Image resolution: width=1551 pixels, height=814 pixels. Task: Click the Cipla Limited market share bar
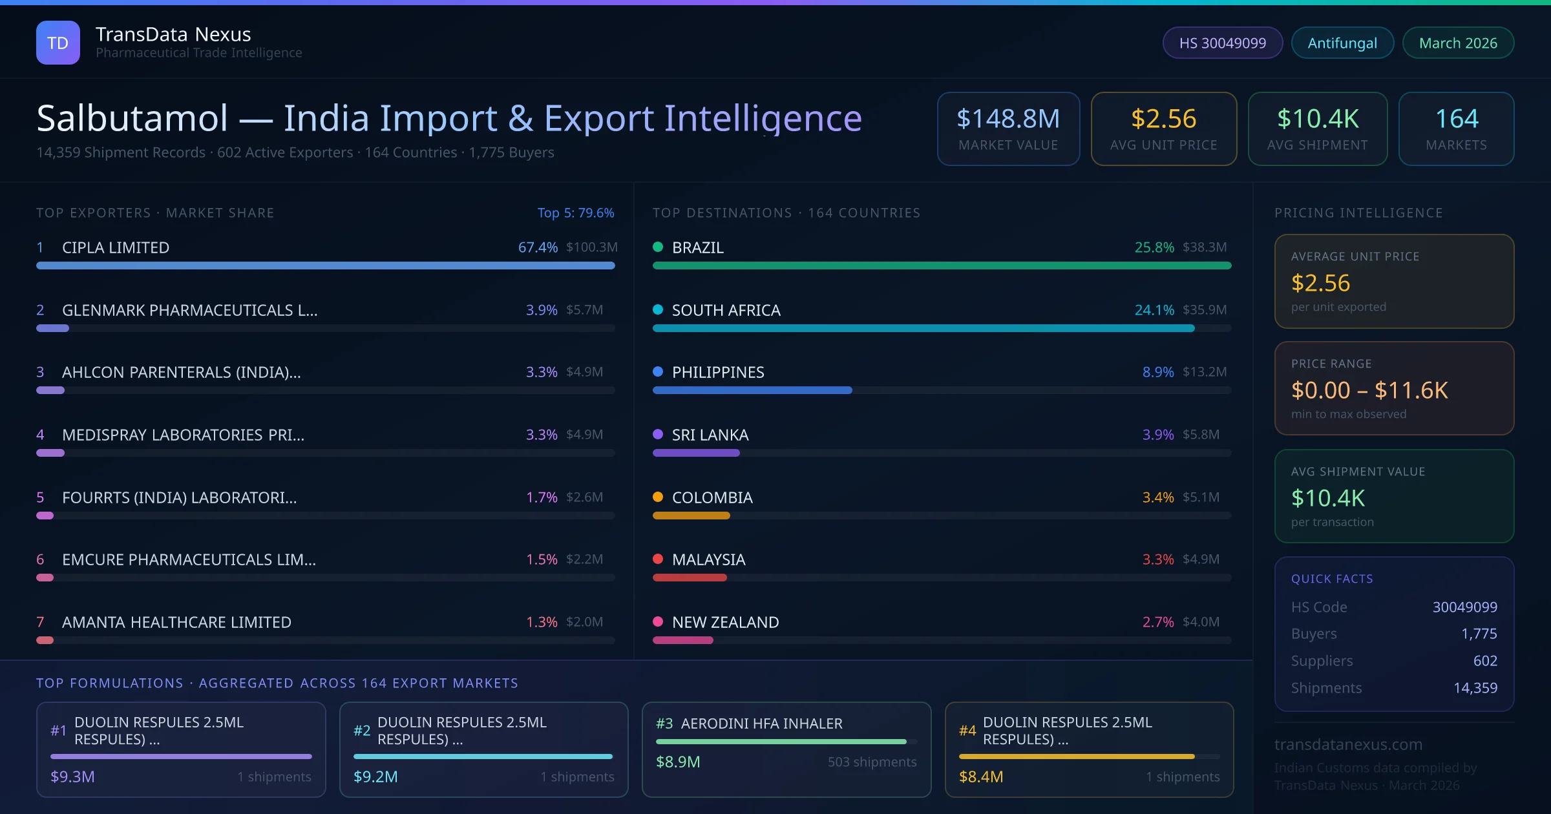(x=325, y=266)
